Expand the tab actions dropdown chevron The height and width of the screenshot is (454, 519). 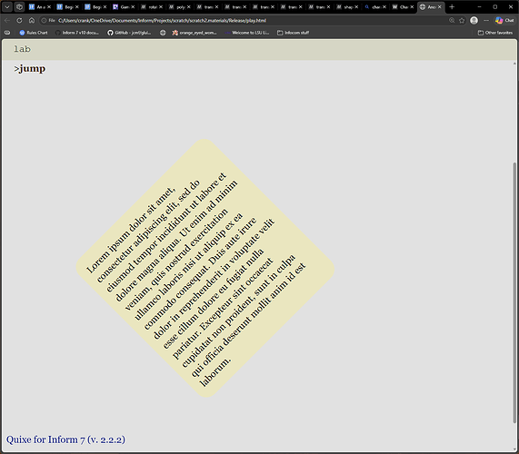click(x=7, y=6)
